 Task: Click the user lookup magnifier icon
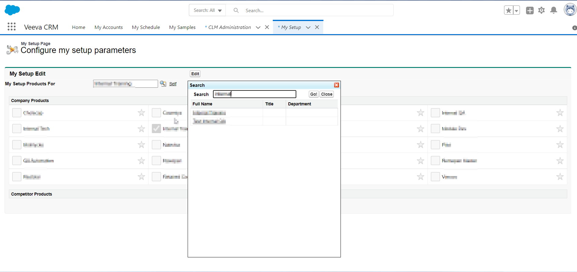point(163,84)
